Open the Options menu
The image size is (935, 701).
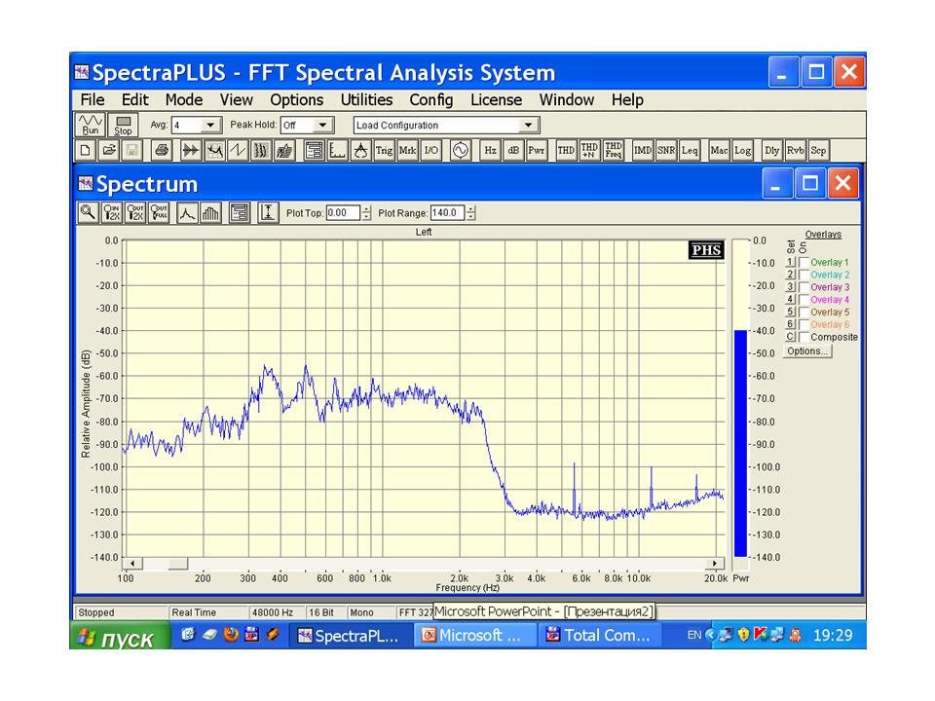coord(296,99)
